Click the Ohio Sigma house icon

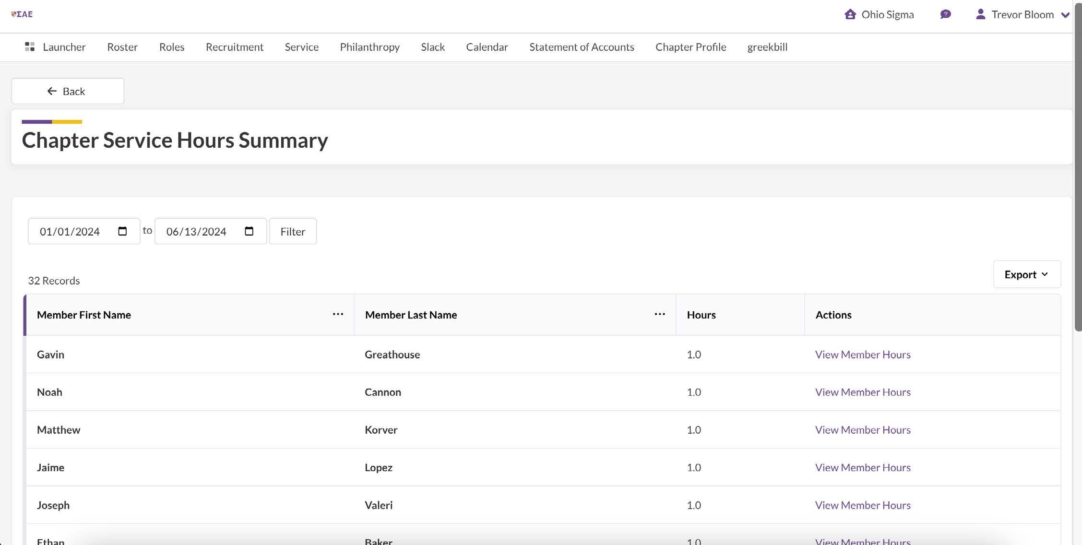coord(850,14)
